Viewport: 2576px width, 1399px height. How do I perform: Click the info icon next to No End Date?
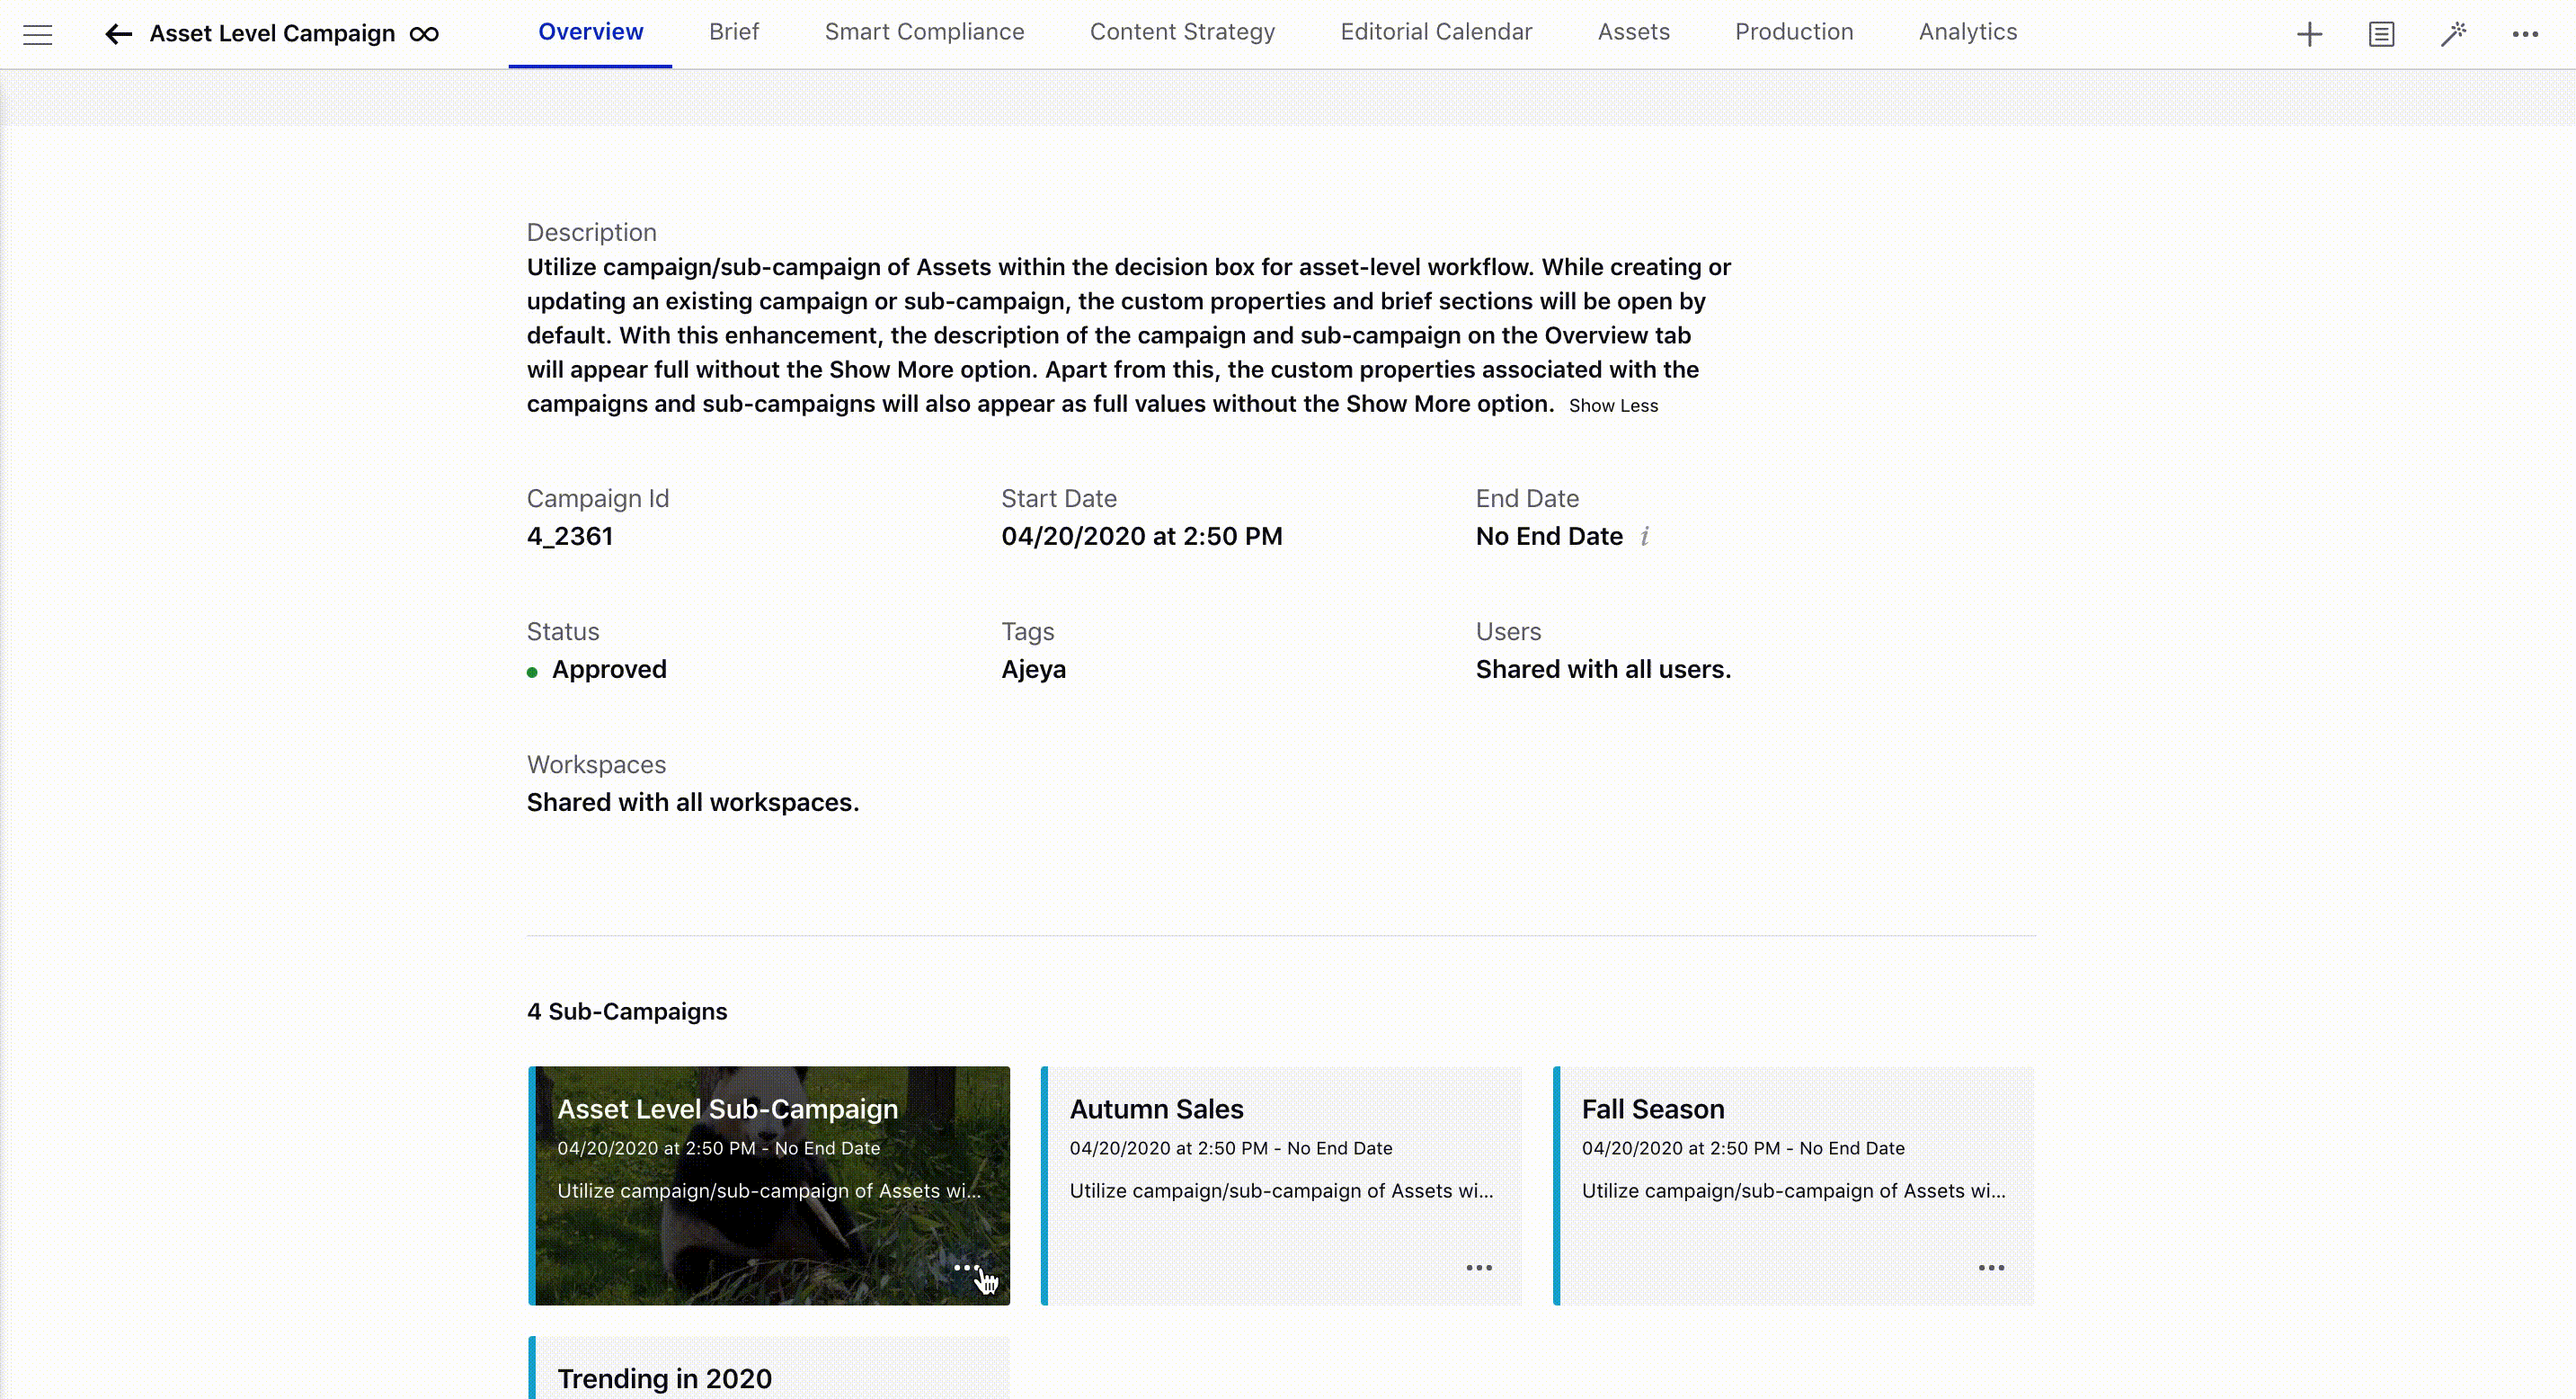click(x=1645, y=536)
